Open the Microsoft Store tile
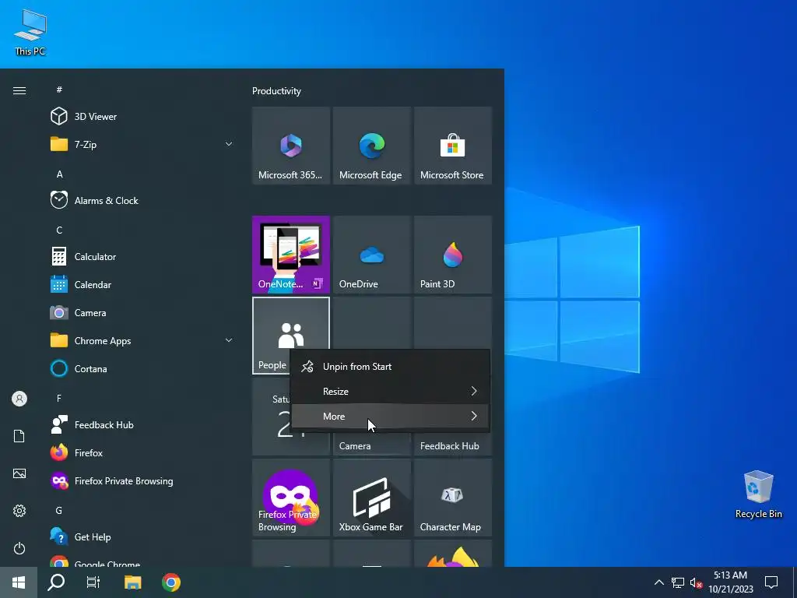The image size is (797, 598). point(453,146)
